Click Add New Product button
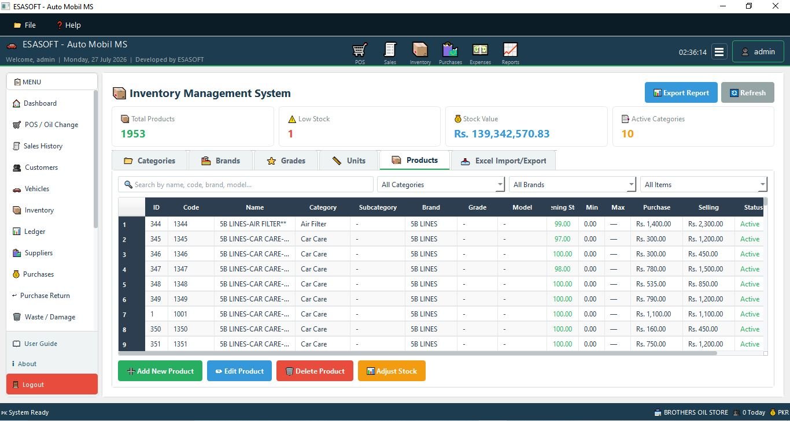The image size is (790, 421). 160,371
